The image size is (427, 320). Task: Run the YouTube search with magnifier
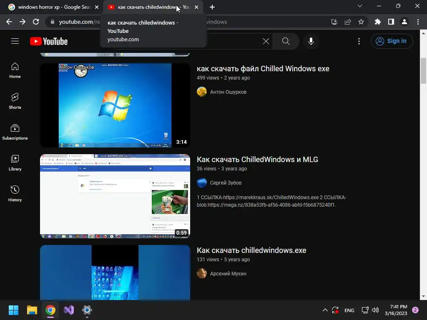(x=286, y=41)
